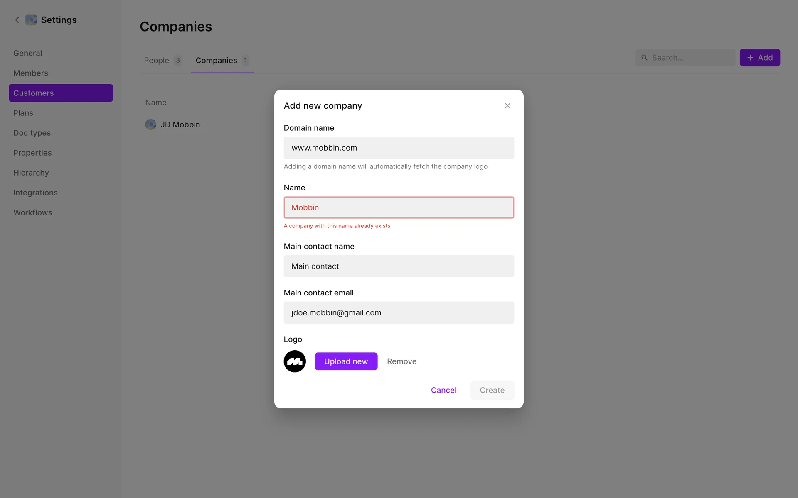Close the Add new company dialog
The height and width of the screenshot is (498, 798).
(507, 106)
